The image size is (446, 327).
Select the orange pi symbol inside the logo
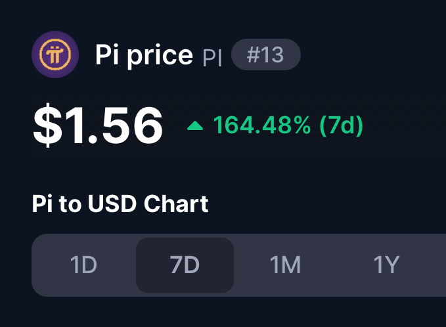click(55, 54)
